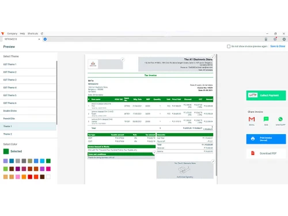The image size is (288, 216).
Task: Click the company logo on invoice
Action: click(x=93, y=64)
